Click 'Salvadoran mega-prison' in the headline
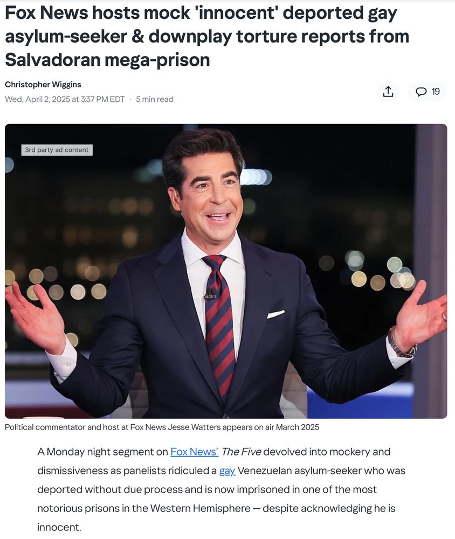The height and width of the screenshot is (539, 455). click(x=107, y=60)
